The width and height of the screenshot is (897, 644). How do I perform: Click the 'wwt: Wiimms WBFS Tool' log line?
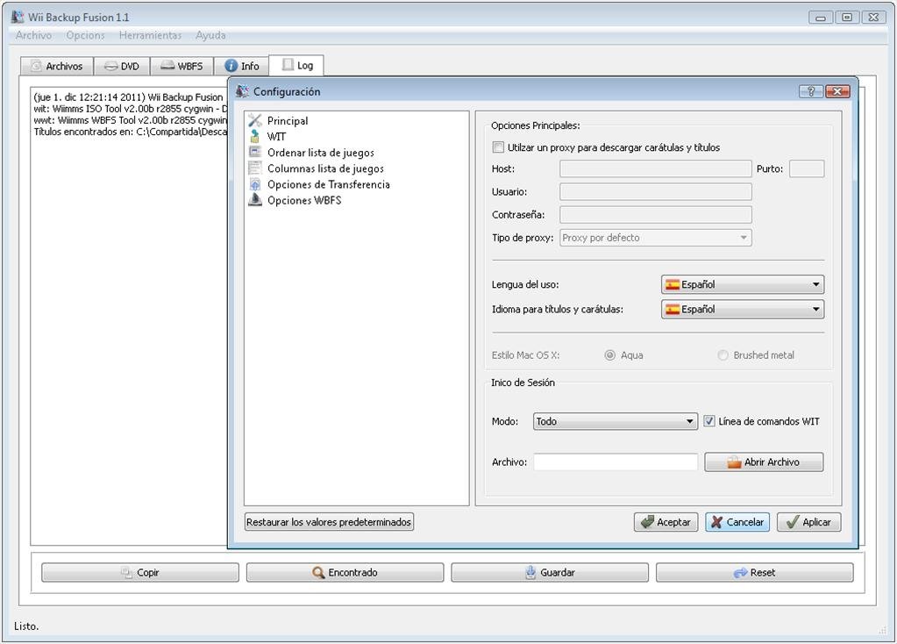coord(131,120)
